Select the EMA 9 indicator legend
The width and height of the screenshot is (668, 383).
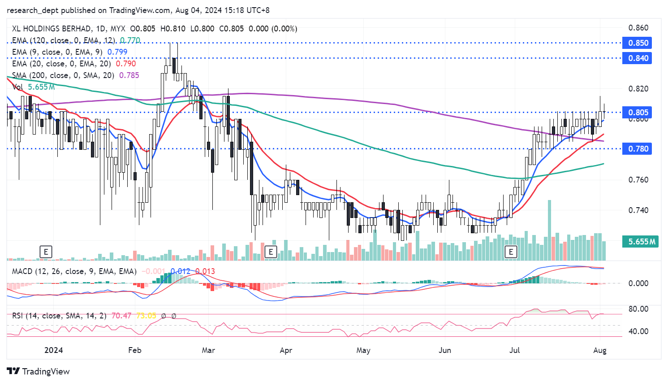point(57,52)
